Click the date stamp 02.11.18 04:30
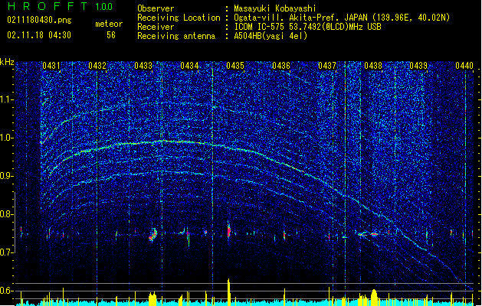 click(x=39, y=35)
